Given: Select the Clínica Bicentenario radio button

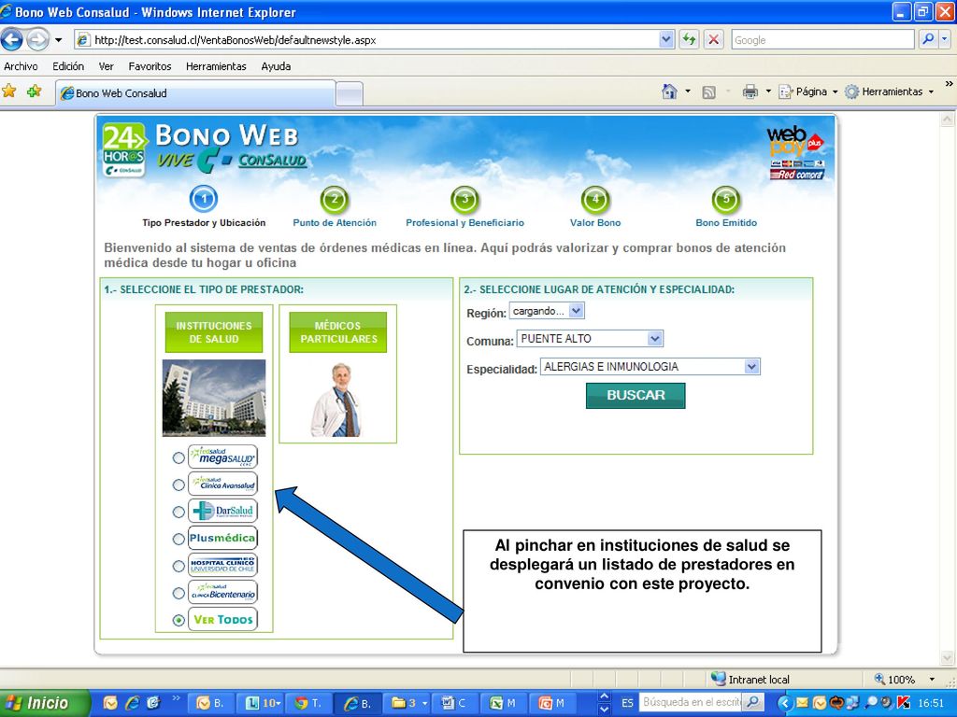Looking at the screenshot, I should point(179,593).
